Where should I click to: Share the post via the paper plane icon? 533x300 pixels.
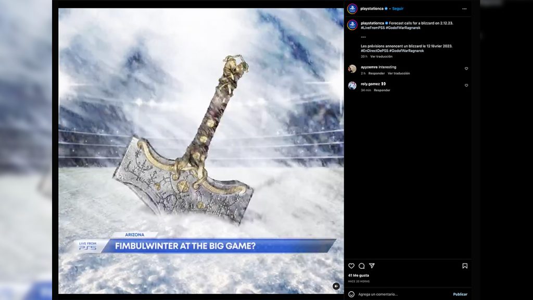tap(372, 266)
